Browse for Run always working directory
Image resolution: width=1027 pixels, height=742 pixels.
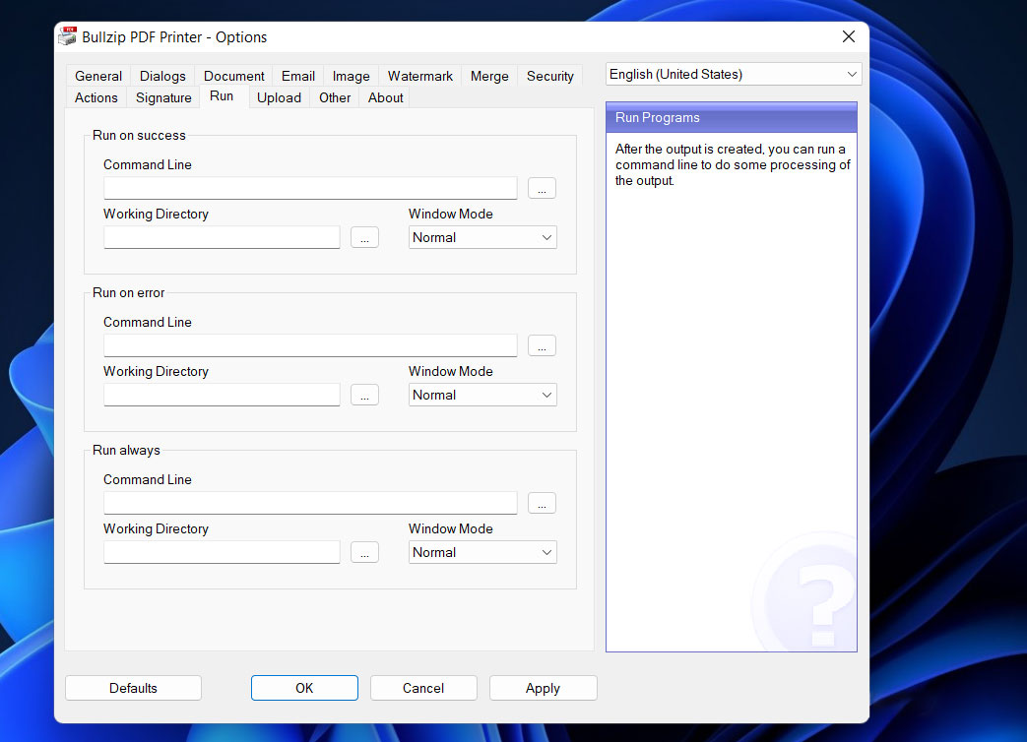pyautogui.click(x=364, y=552)
